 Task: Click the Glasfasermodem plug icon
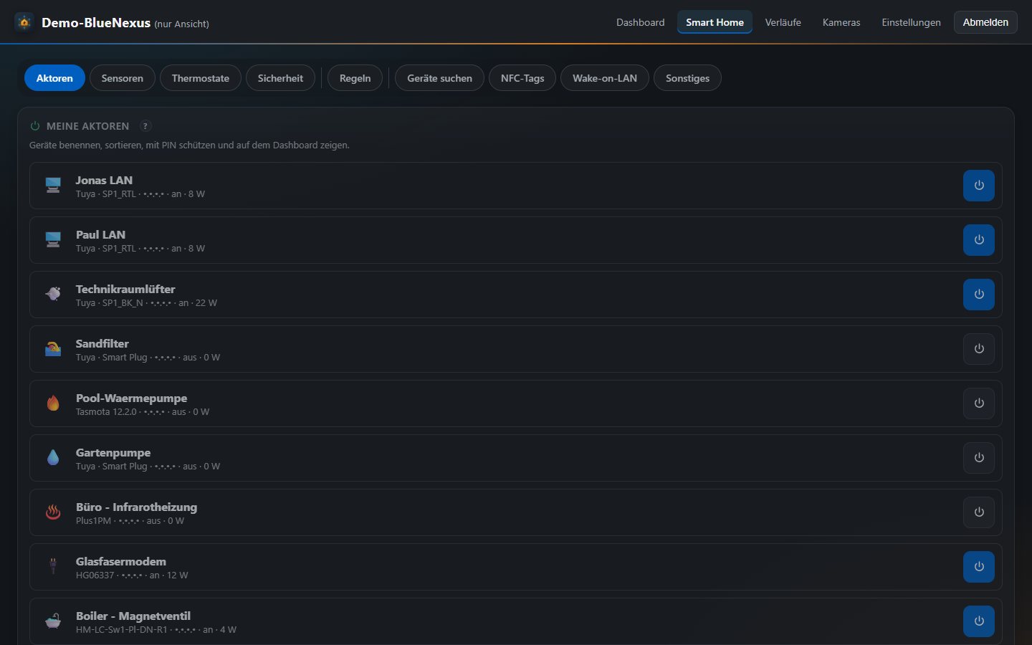coord(53,567)
